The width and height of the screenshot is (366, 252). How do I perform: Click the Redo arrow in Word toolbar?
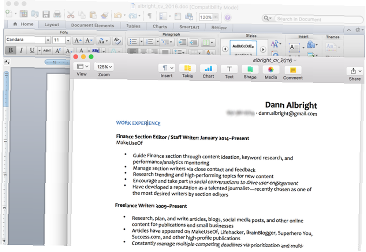[x=132, y=16]
